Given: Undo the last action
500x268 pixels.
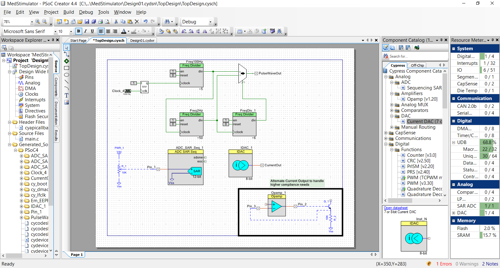Looking at the screenshot, I should pyautogui.click(x=146, y=22).
